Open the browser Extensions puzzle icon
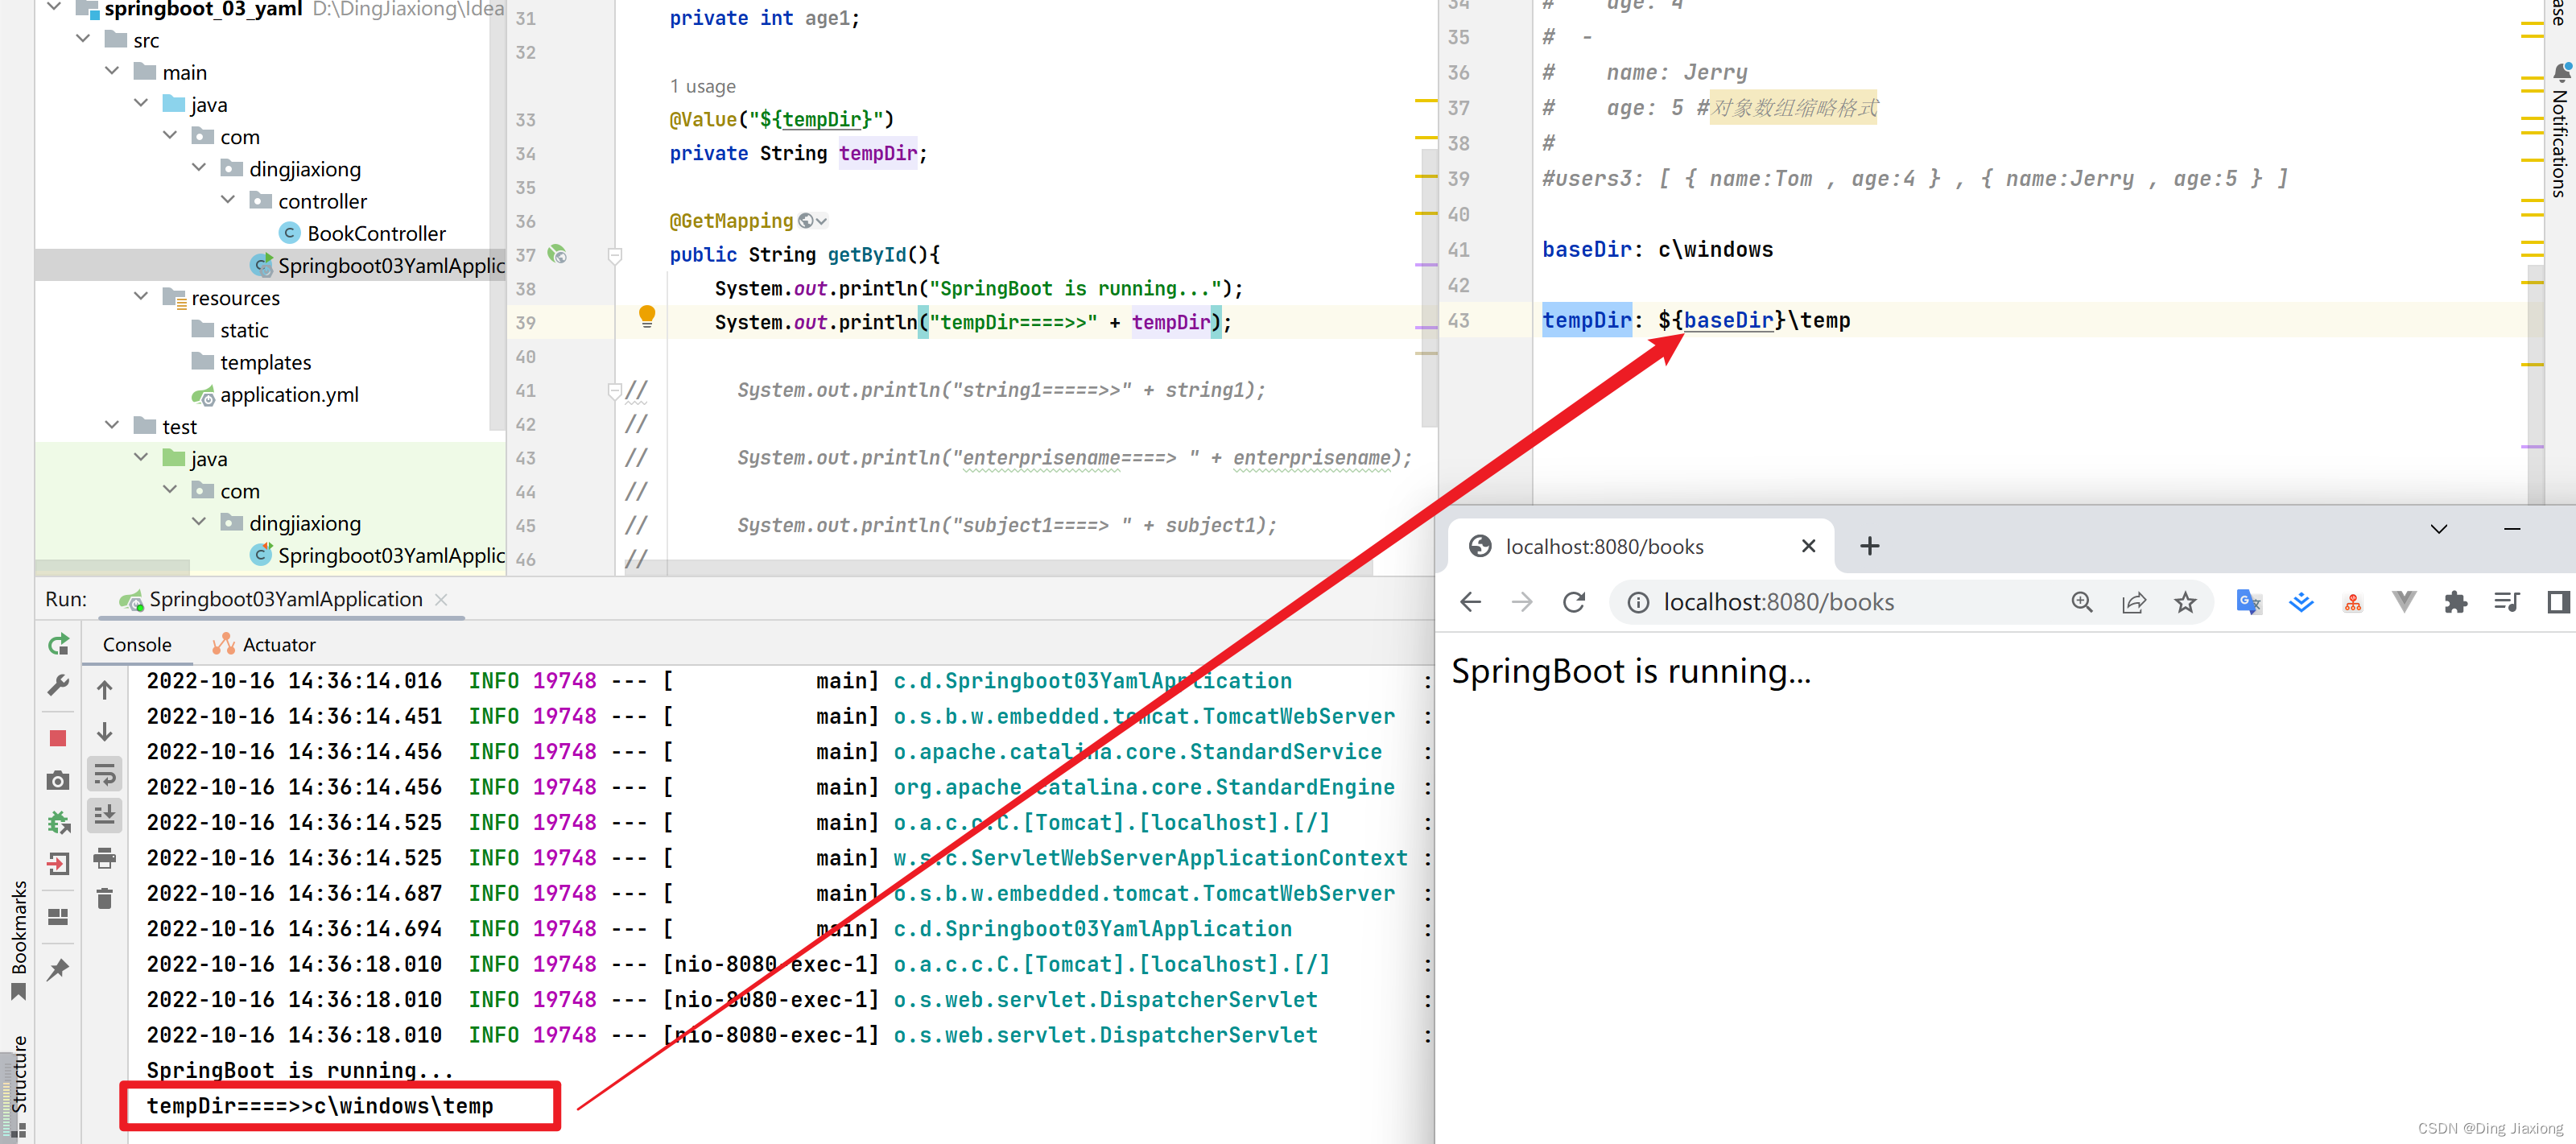Image resolution: width=2576 pixels, height=1144 pixels. point(2455,602)
